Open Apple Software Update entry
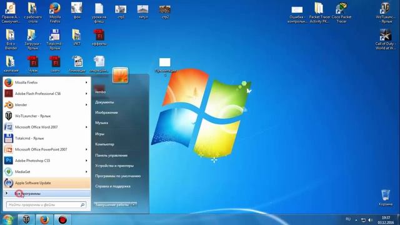The height and width of the screenshot is (225, 400). coord(47,183)
